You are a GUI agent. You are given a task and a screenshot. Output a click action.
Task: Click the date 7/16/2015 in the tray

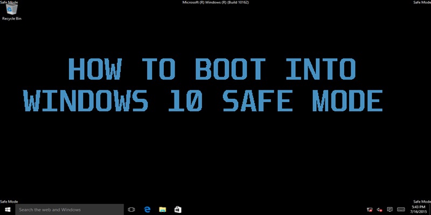pos(420,212)
